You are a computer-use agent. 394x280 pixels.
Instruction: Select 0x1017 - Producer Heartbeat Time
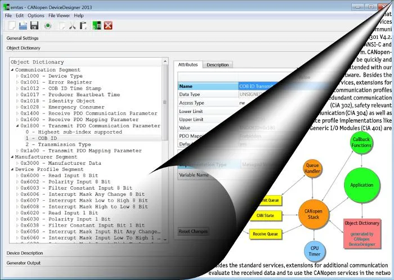click(70, 94)
